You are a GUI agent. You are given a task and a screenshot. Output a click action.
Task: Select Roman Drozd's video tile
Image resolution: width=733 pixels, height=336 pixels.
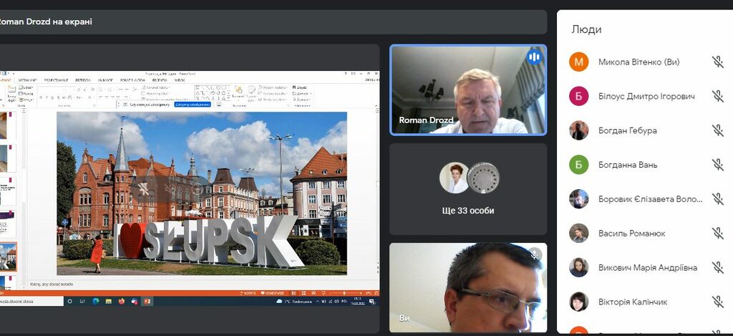(467, 90)
